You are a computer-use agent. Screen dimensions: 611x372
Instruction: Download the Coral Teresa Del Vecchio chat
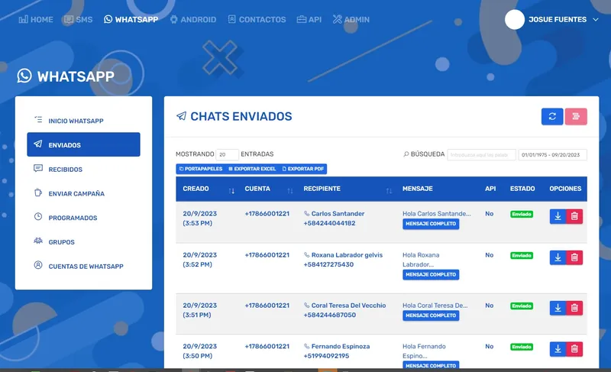click(558, 308)
